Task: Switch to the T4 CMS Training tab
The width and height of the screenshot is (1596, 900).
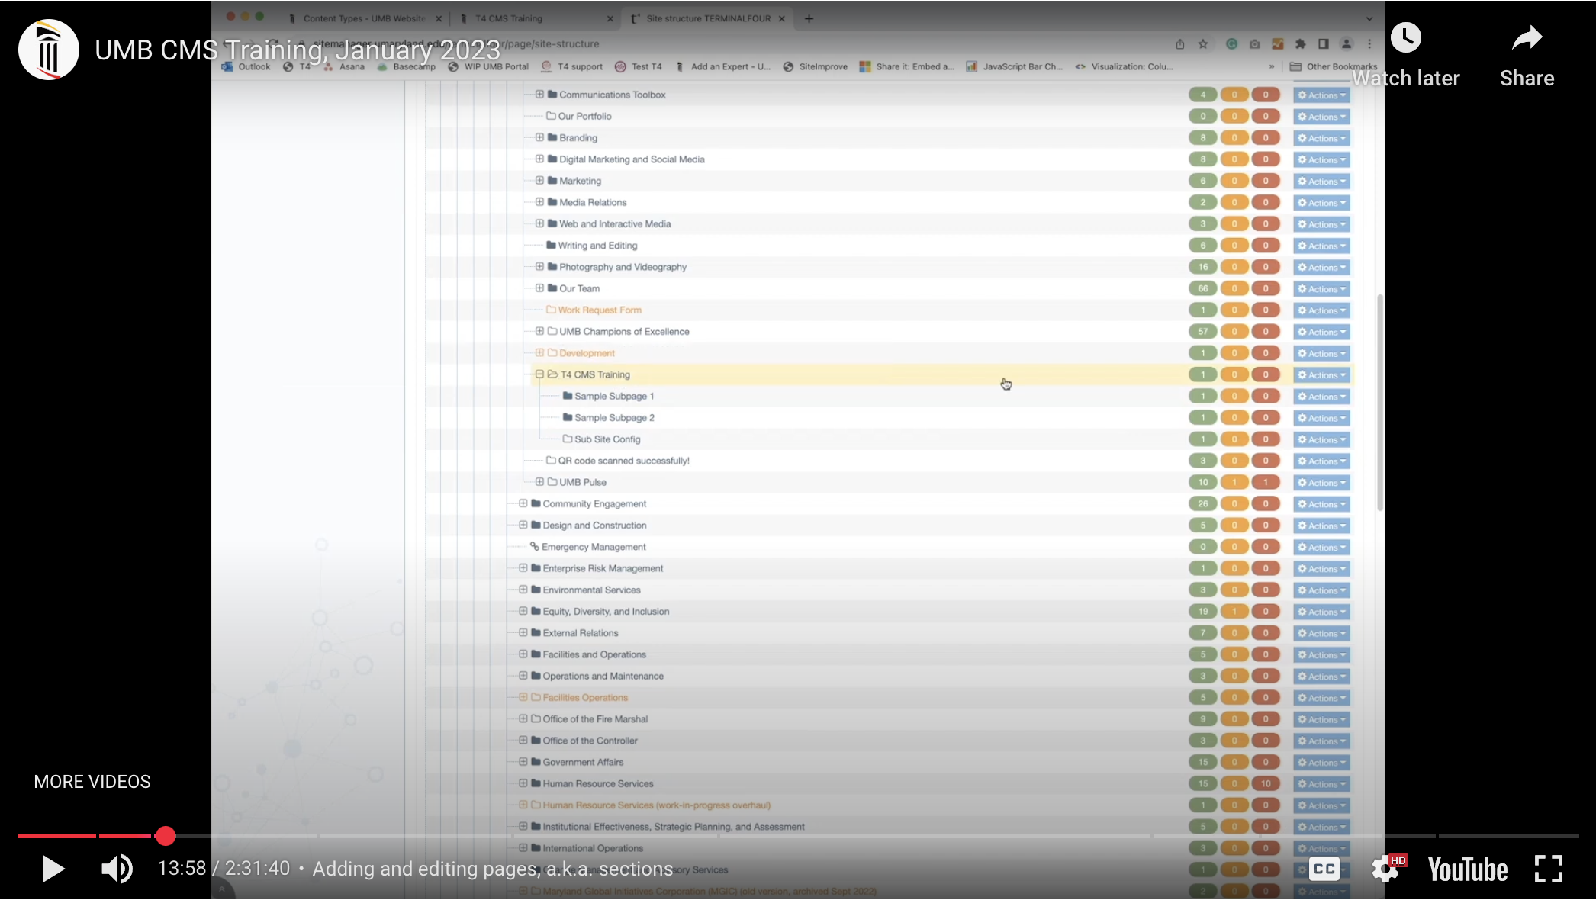Action: point(509,18)
